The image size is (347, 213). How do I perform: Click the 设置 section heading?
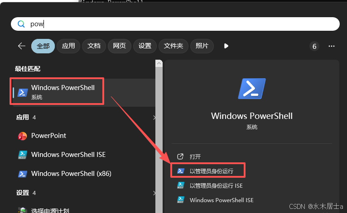click(x=22, y=193)
